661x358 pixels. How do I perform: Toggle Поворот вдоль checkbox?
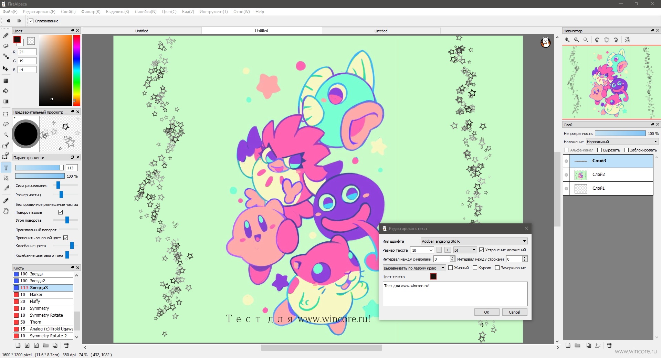click(60, 212)
